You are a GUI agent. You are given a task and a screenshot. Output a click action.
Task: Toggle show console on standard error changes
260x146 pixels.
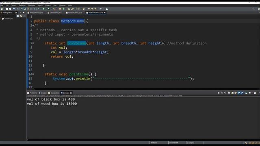[x=242, y=93]
